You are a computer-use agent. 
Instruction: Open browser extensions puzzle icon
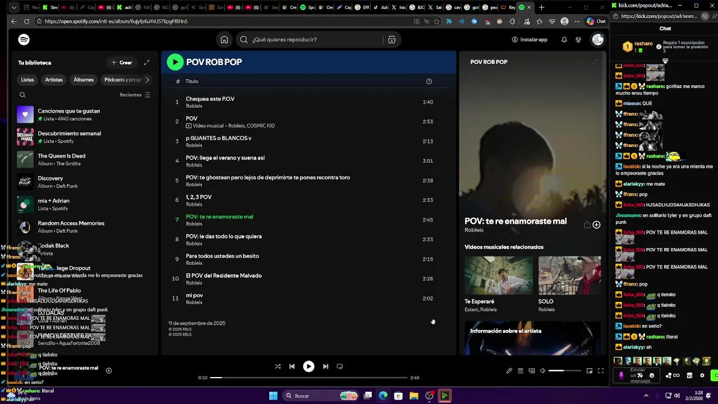point(512,21)
